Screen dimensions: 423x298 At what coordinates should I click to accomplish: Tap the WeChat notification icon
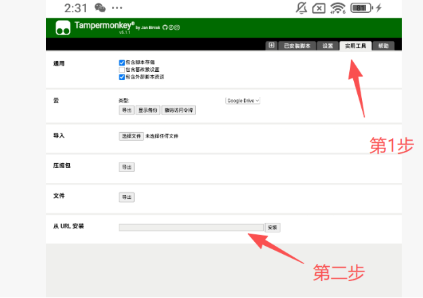coord(100,8)
